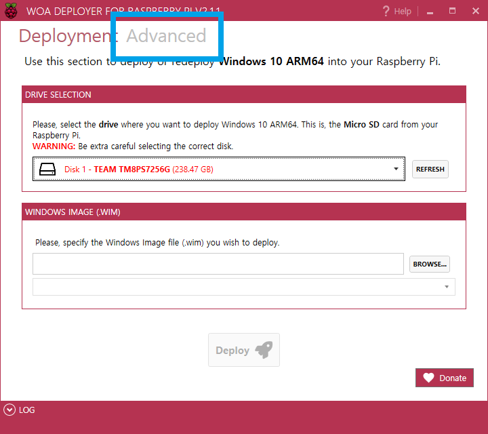Minimize the WOA Deployer window
Image resolution: width=488 pixels, height=434 pixels.
tap(430, 12)
